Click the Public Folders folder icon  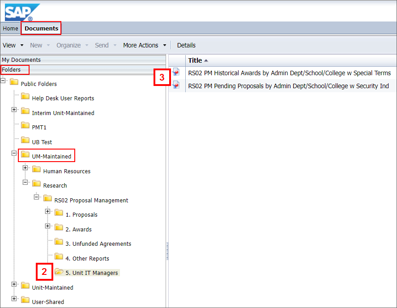tap(14, 82)
